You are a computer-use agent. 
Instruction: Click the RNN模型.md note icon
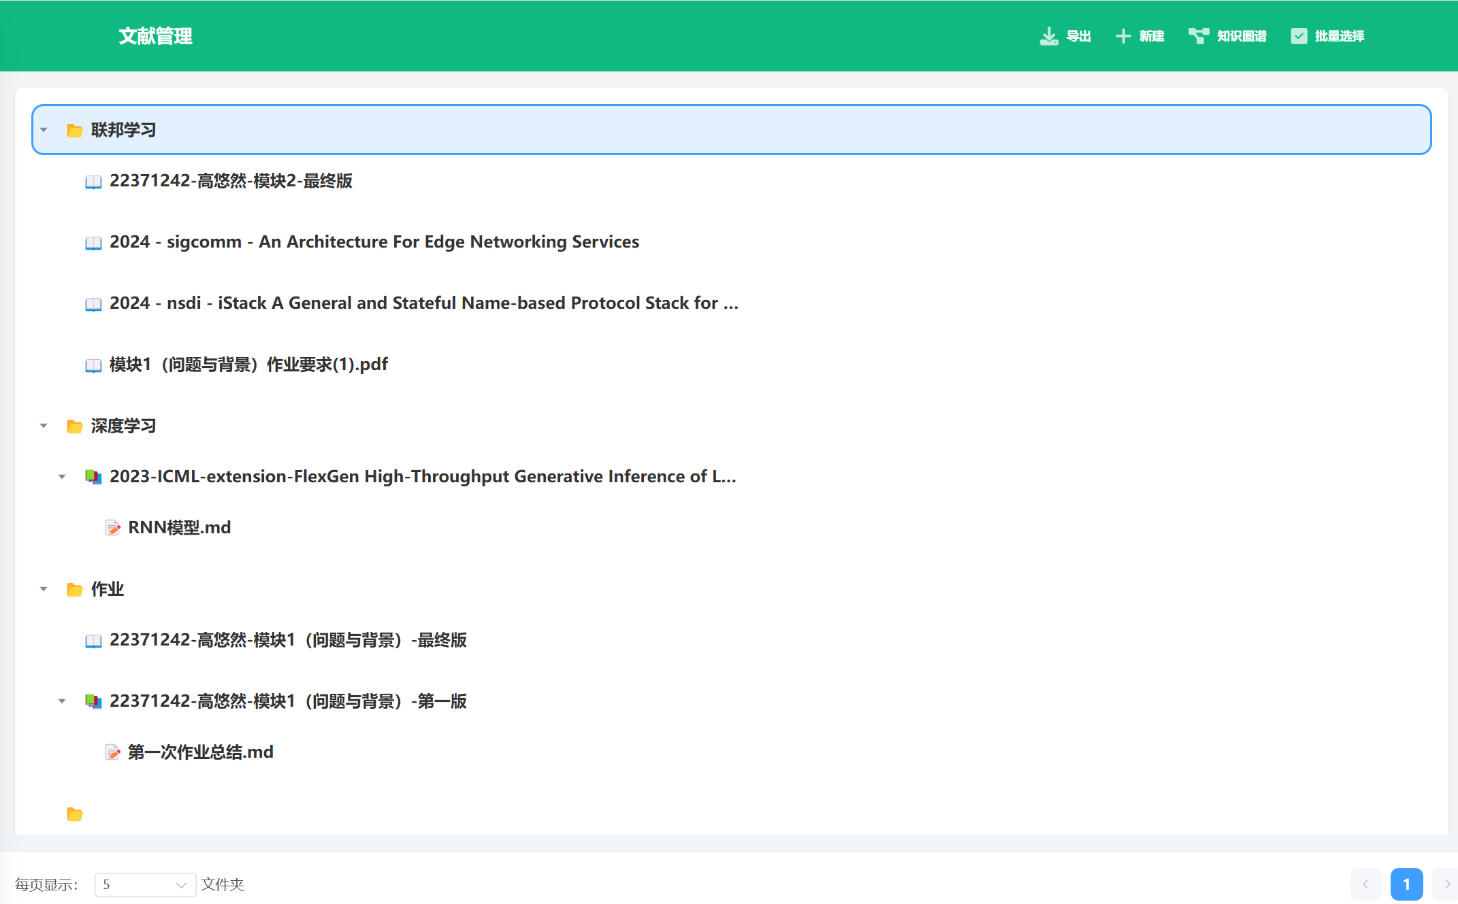113,528
